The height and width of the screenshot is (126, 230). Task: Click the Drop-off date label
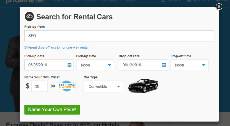click(129, 56)
